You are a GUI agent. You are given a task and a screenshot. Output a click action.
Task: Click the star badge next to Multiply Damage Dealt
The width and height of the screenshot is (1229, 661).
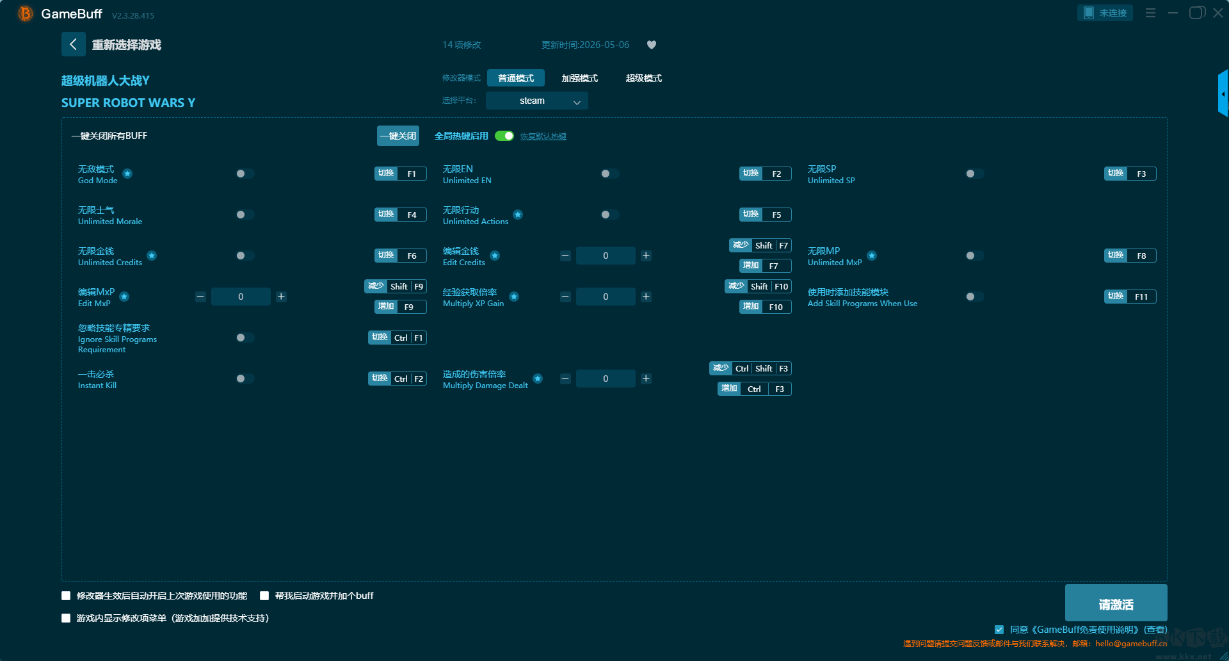[538, 379]
